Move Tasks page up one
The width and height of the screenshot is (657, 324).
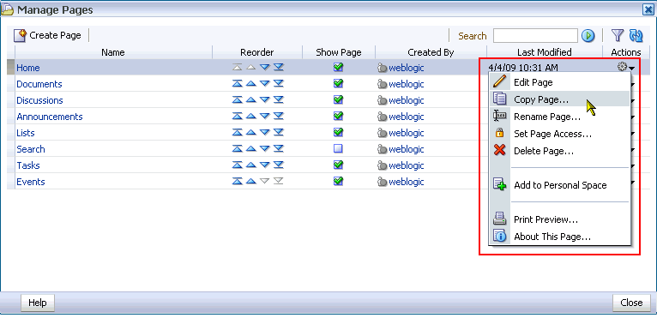[x=251, y=165]
